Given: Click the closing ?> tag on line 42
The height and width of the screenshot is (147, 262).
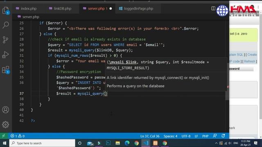Looking at the screenshot, I should click(33, 121).
